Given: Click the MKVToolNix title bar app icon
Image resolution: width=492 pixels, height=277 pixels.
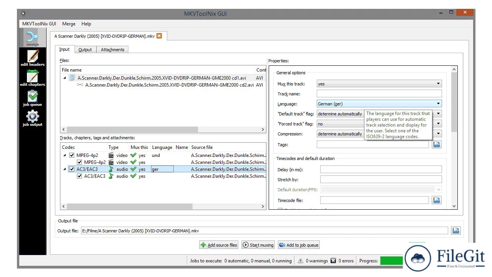Looking at the screenshot, I should pos(23,14).
